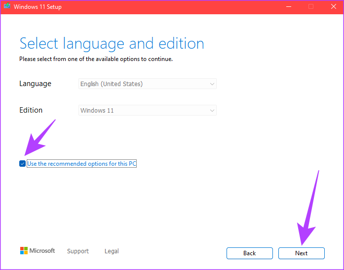The width and height of the screenshot is (344, 270).
Task: Click the 'Windows 11 Setup' title text
Action: 38,7
